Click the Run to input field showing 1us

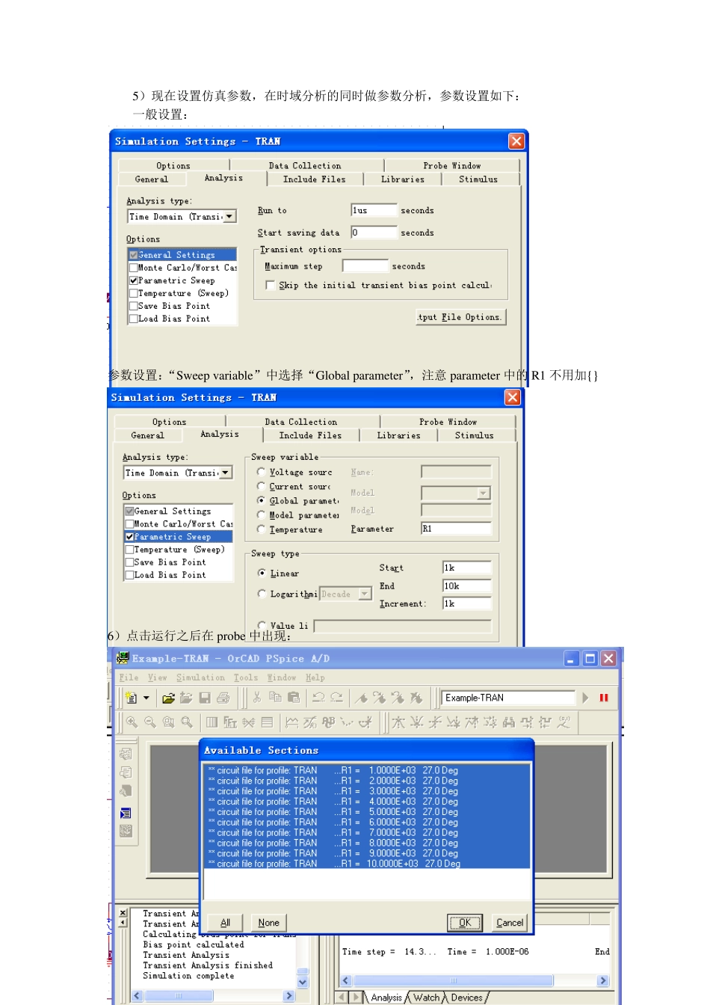(374, 210)
